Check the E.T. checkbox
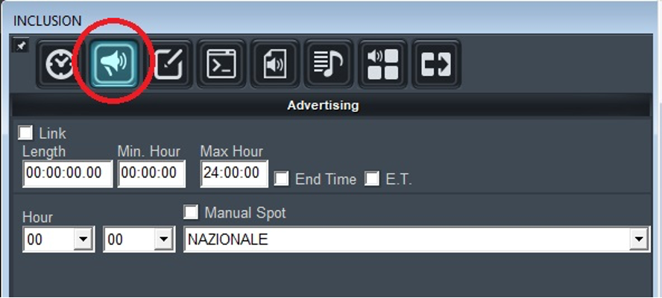 pos(371,179)
